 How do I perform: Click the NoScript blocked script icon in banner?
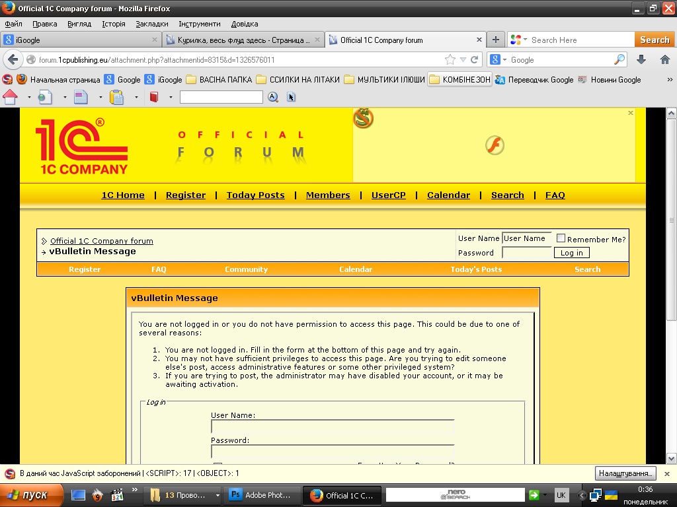pos(363,118)
